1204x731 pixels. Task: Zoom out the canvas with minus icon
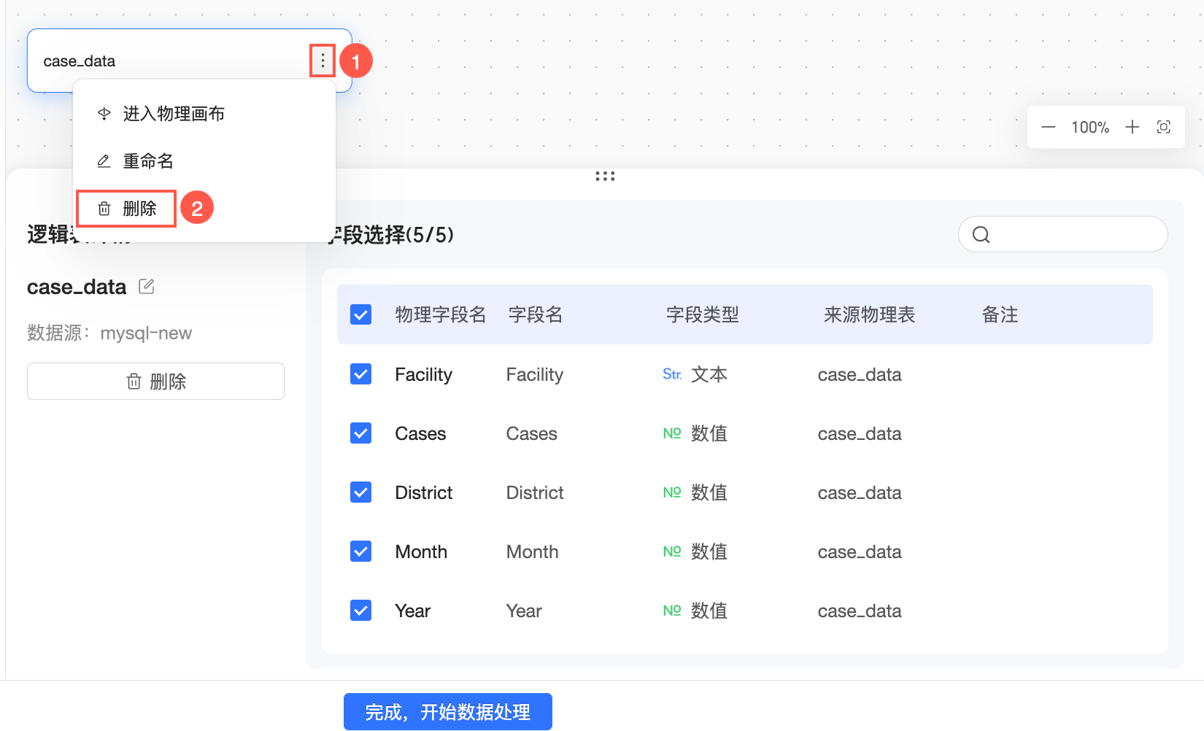tap(1048, 127)
